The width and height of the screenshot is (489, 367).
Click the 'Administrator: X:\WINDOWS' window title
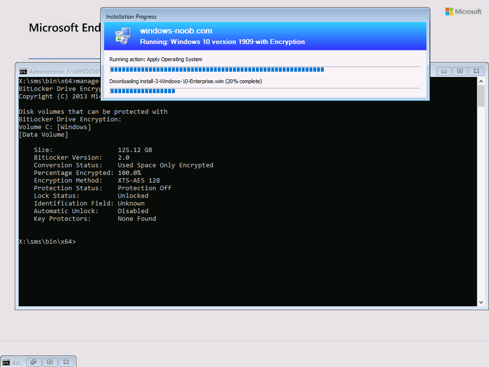[65, 71]
